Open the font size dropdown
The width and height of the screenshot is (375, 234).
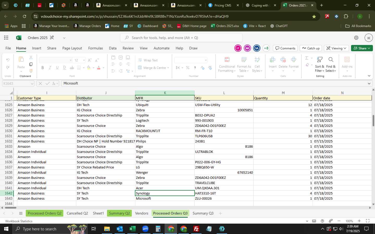[x=84, y=60]
